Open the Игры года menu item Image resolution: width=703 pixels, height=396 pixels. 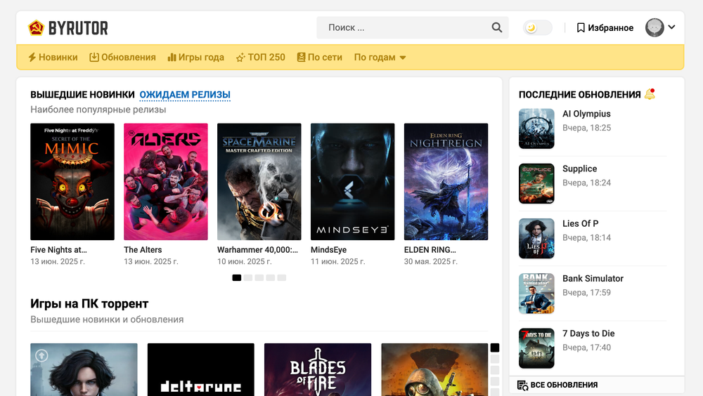click(196, 58)
